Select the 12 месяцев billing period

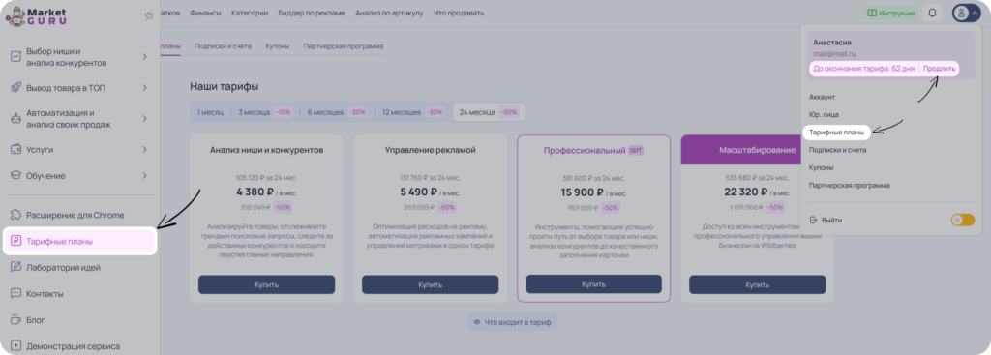pos(411,112)
